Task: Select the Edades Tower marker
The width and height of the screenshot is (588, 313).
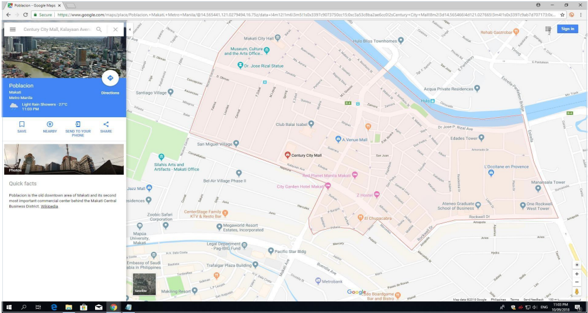Action: tap(481, 138)
